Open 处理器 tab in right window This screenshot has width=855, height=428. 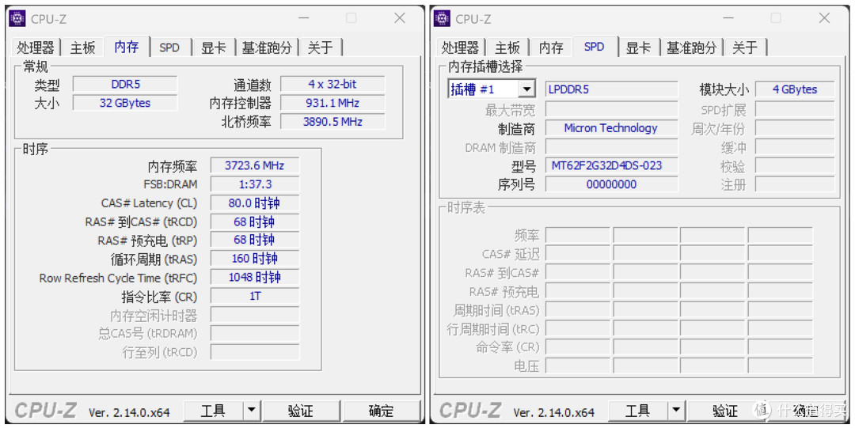click(460, 47)
